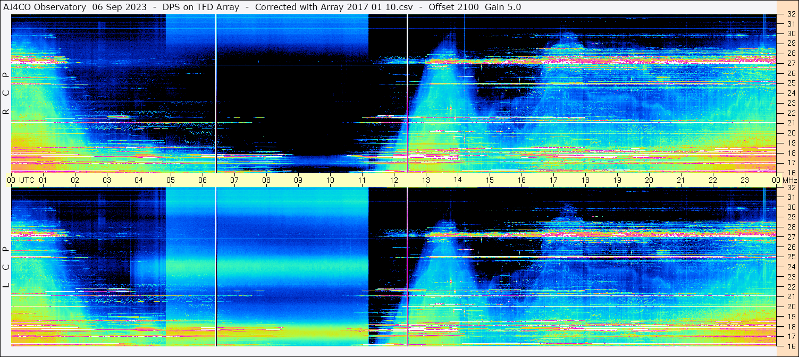The width and height of the screenshot is (799, 357).
Task: Select hour 21 on the time axis
Action: click(681, 181)
